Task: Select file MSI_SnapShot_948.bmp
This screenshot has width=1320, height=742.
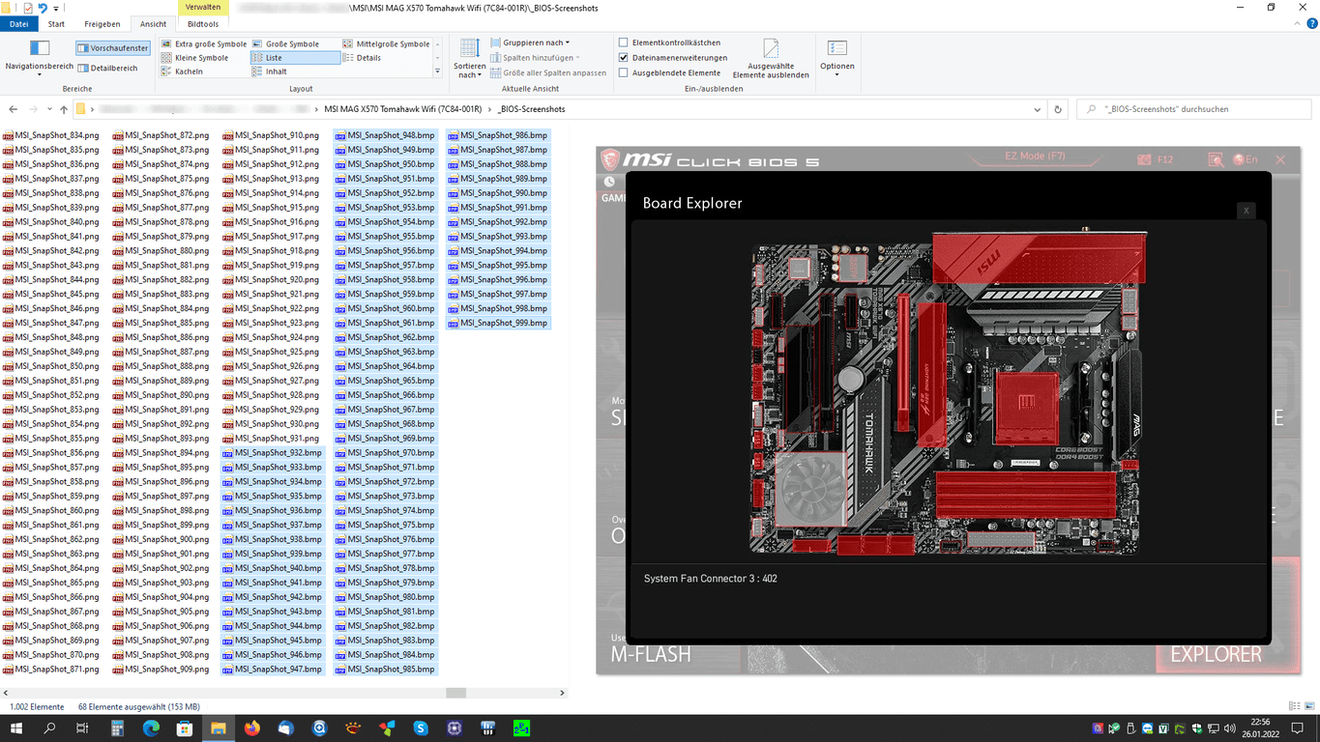Action: 384,135
